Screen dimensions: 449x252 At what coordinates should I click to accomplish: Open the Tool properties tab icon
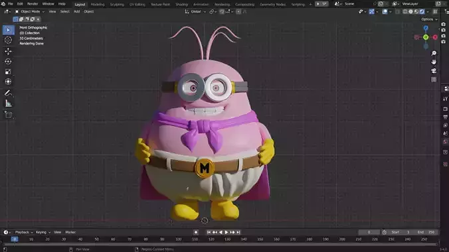tap(446, 99)
